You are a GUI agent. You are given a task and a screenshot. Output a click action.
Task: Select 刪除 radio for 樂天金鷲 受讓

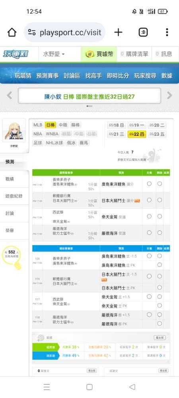click(160, 216)
